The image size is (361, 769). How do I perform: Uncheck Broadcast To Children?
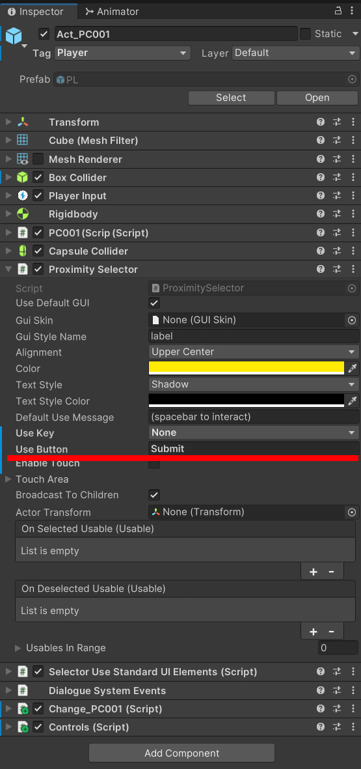point(154,495)
